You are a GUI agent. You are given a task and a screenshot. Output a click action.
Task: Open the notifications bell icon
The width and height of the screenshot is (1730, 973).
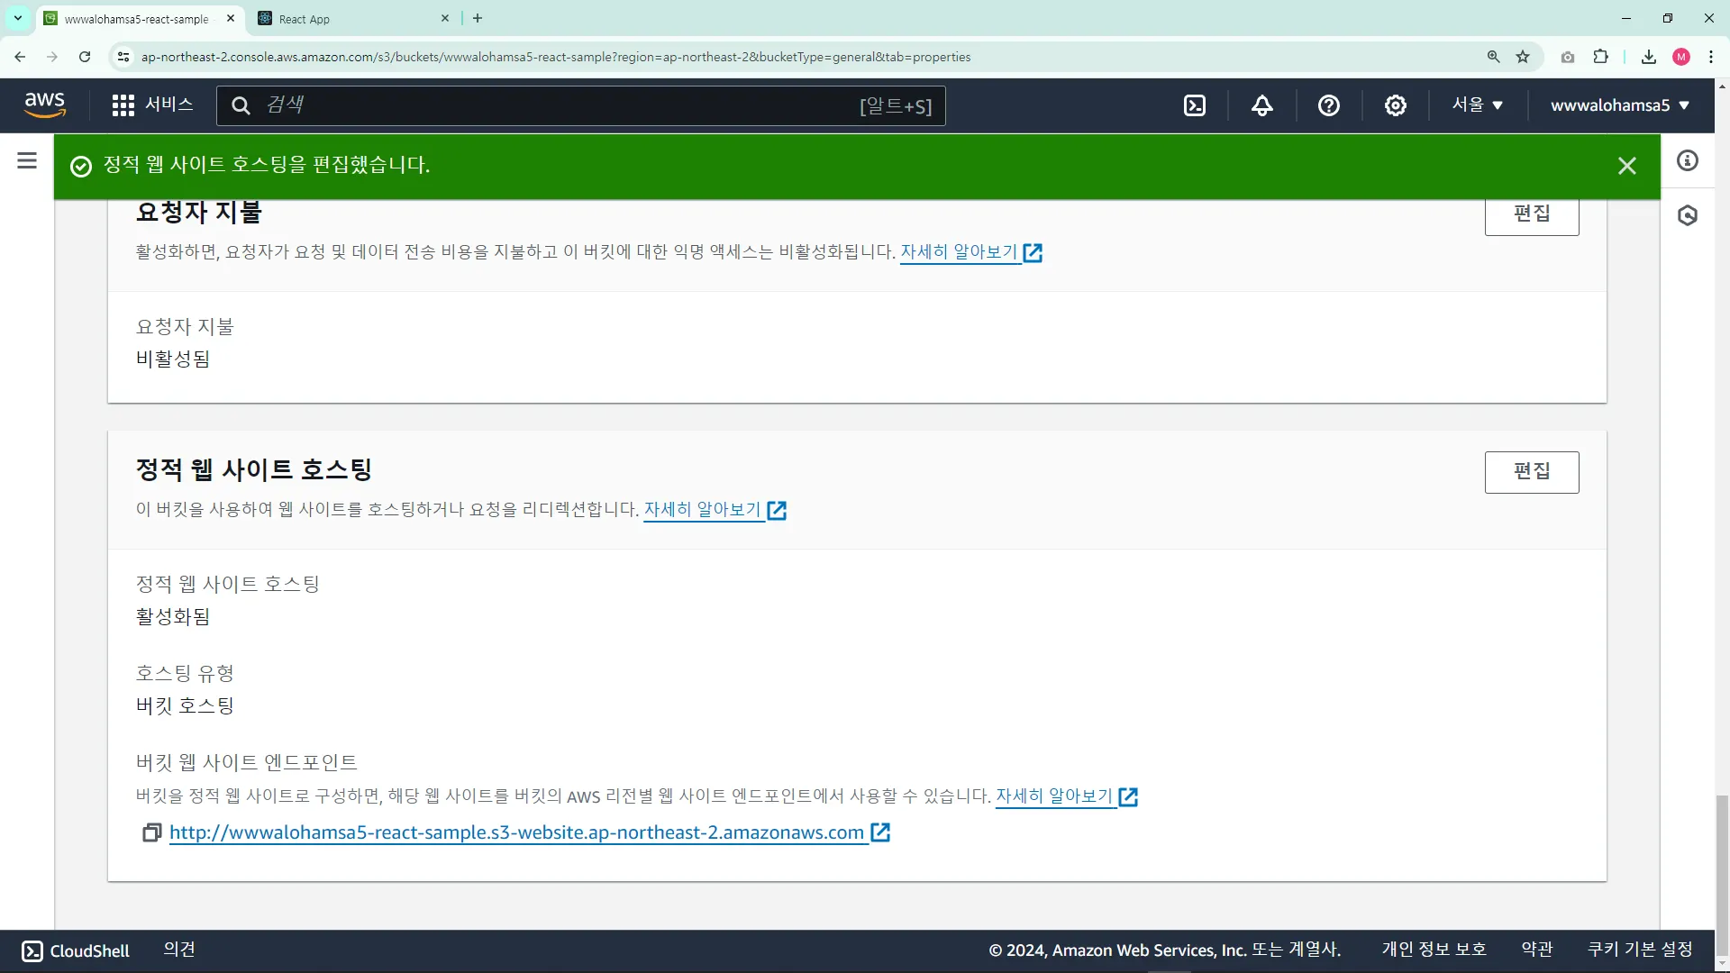[x=1261, y=105]
